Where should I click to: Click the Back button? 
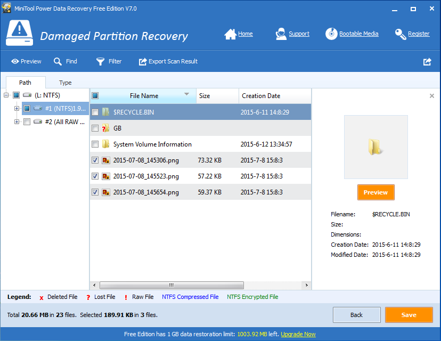[x=357, y=315]
